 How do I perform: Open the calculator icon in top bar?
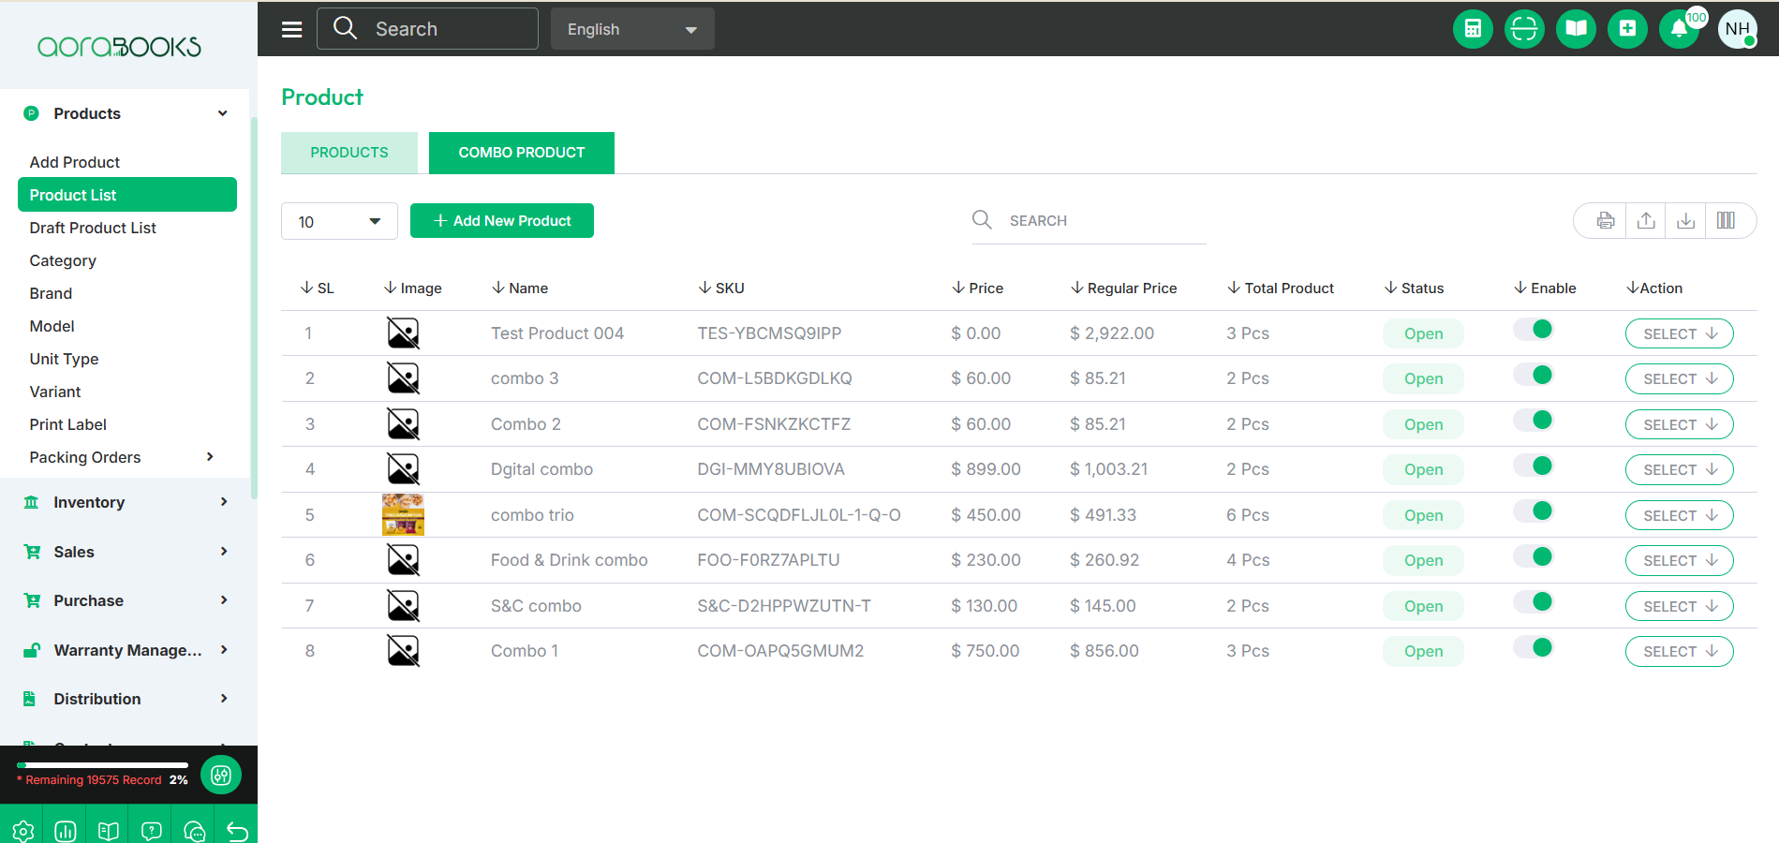[1473, 29]
